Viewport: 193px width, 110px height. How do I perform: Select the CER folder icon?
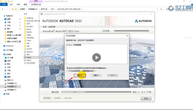point(25,24)
